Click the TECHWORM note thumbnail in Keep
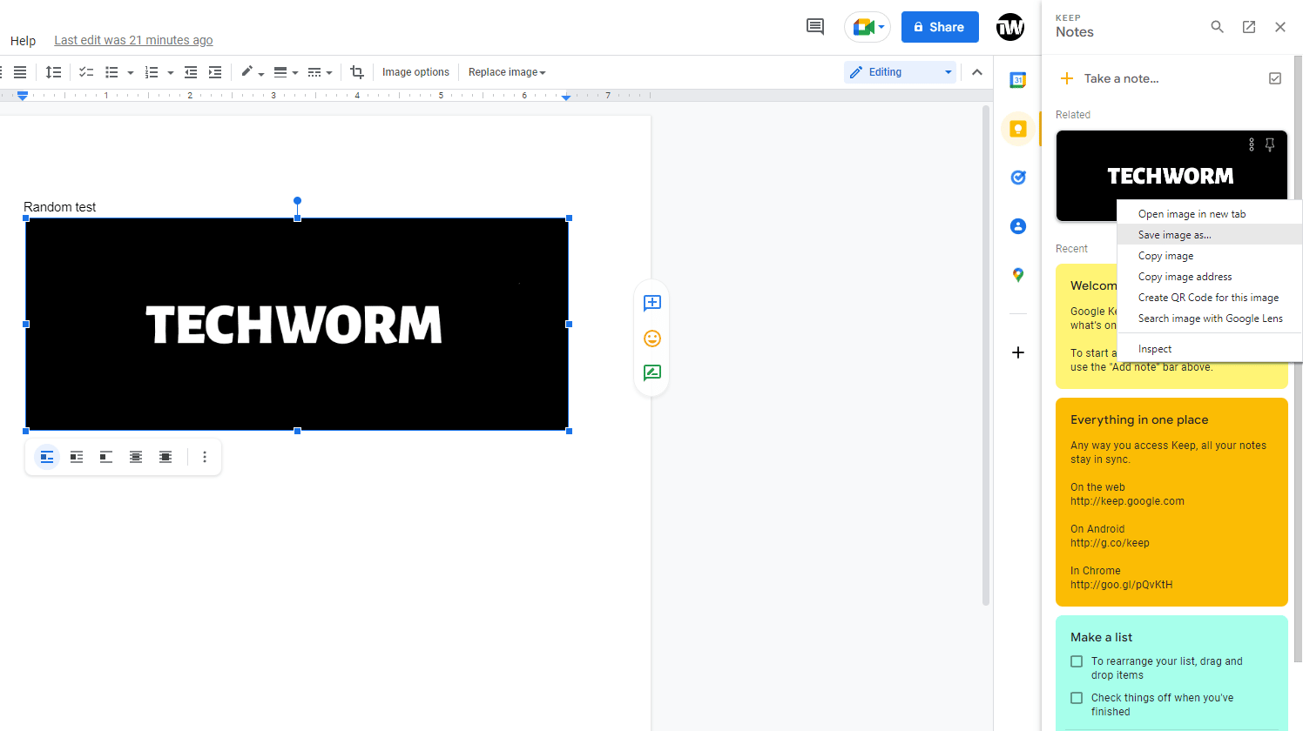The image size is (1303, 731). pos(1171,176)
